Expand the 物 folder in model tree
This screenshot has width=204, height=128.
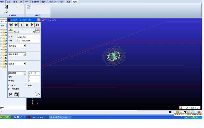point(1,29)
